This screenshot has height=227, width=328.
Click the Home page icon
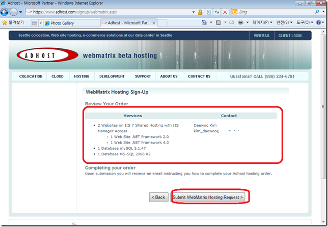(x=204, y=22)
